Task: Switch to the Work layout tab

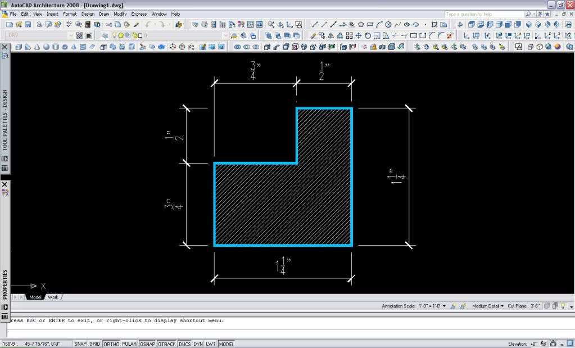Action: click(x=53, y=297)
